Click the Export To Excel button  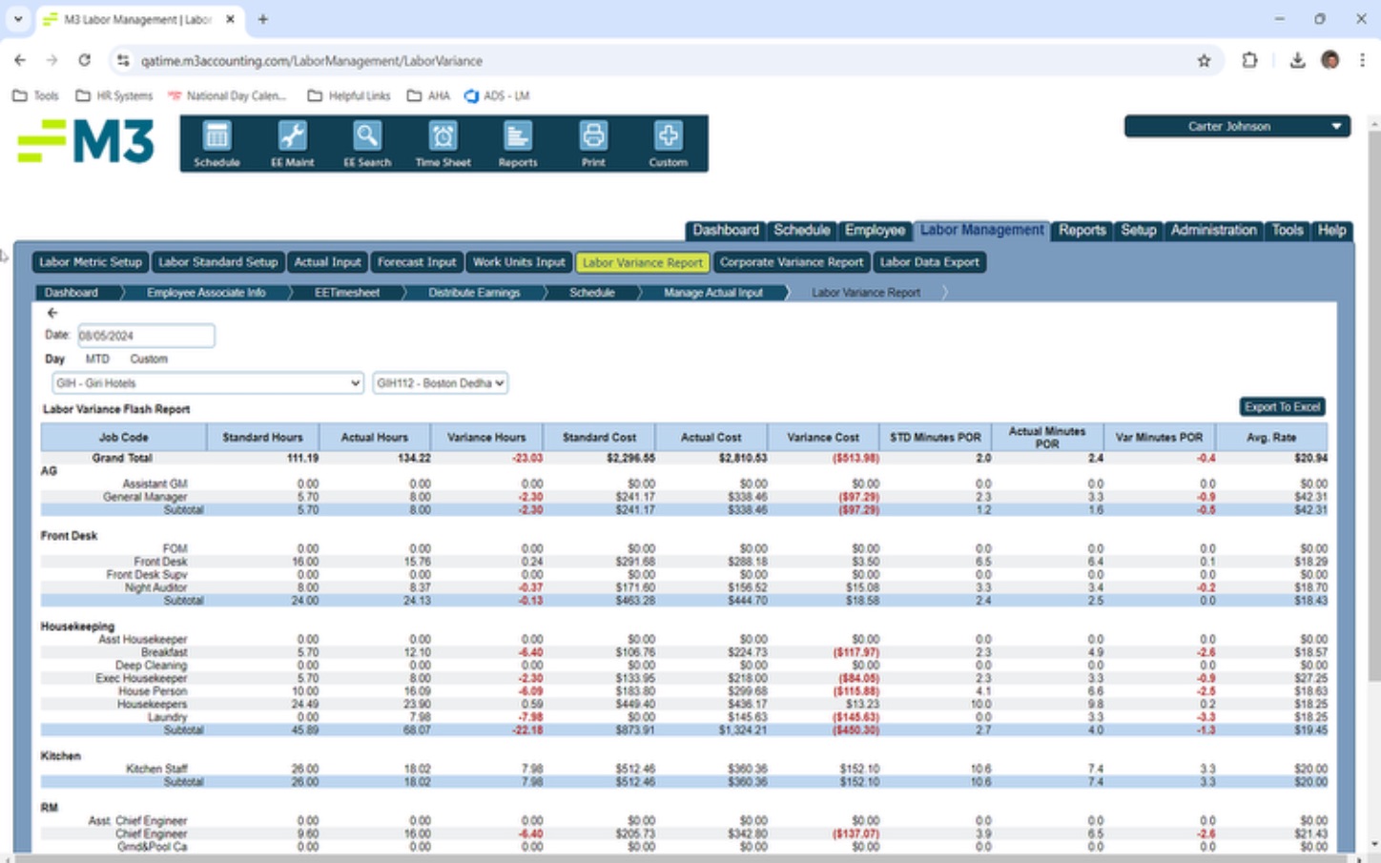pos(1282,407)
